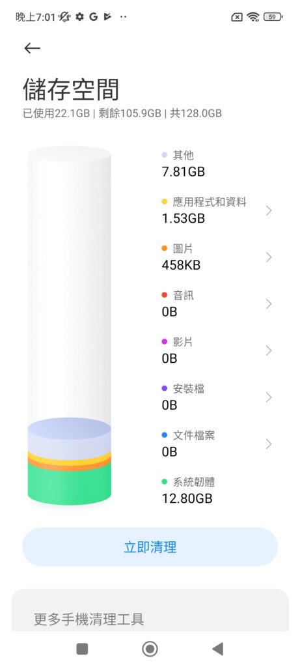Expand 應用程式和資料 chevron
Viewport: 300px width, 667px height.
[x=269, y=210]
